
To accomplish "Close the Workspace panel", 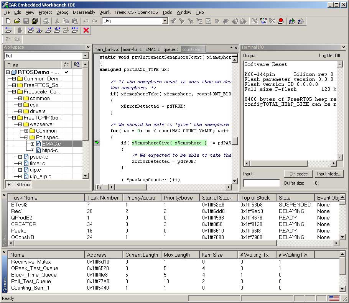I will (88, 47).
